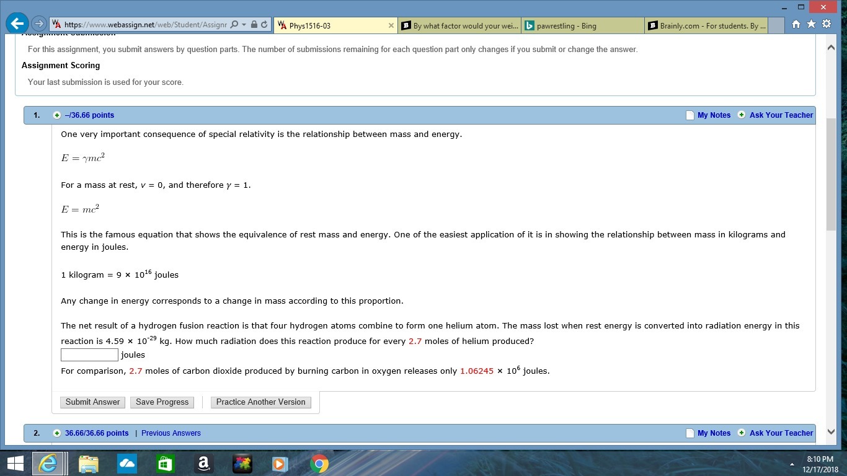The image size is (847, 476).
Task: Click the '1 kilogram = 9 × 10' conversion text
Action: coord(120,274)
